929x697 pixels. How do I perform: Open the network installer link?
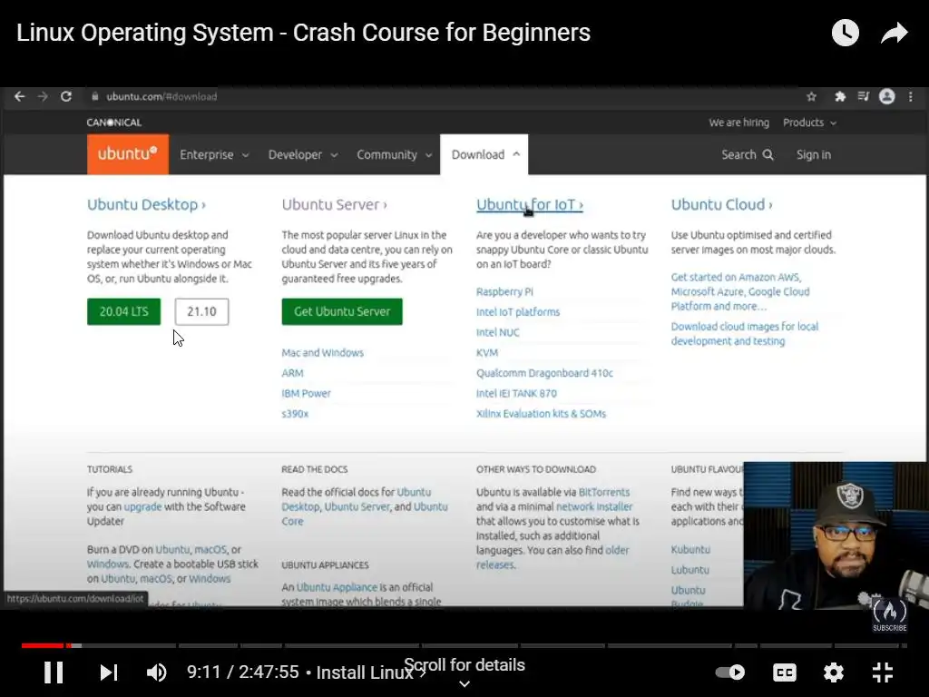(594, 506)
